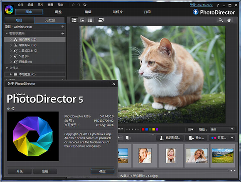Image resolution: width=241 pixels, height=182 pixels.
Task: Click the photo stack icon in toolbar
Action: pyautogui.click(x=128, y=138)
